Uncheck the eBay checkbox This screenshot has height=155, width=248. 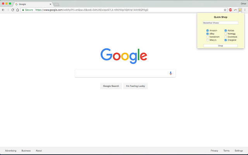(208, 34)
